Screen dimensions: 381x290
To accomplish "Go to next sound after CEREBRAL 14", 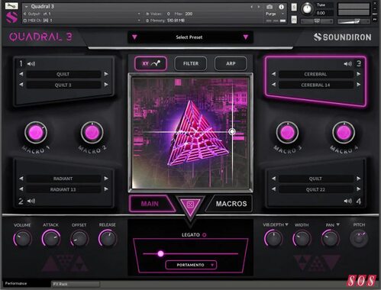I will (x=358, y=85).
